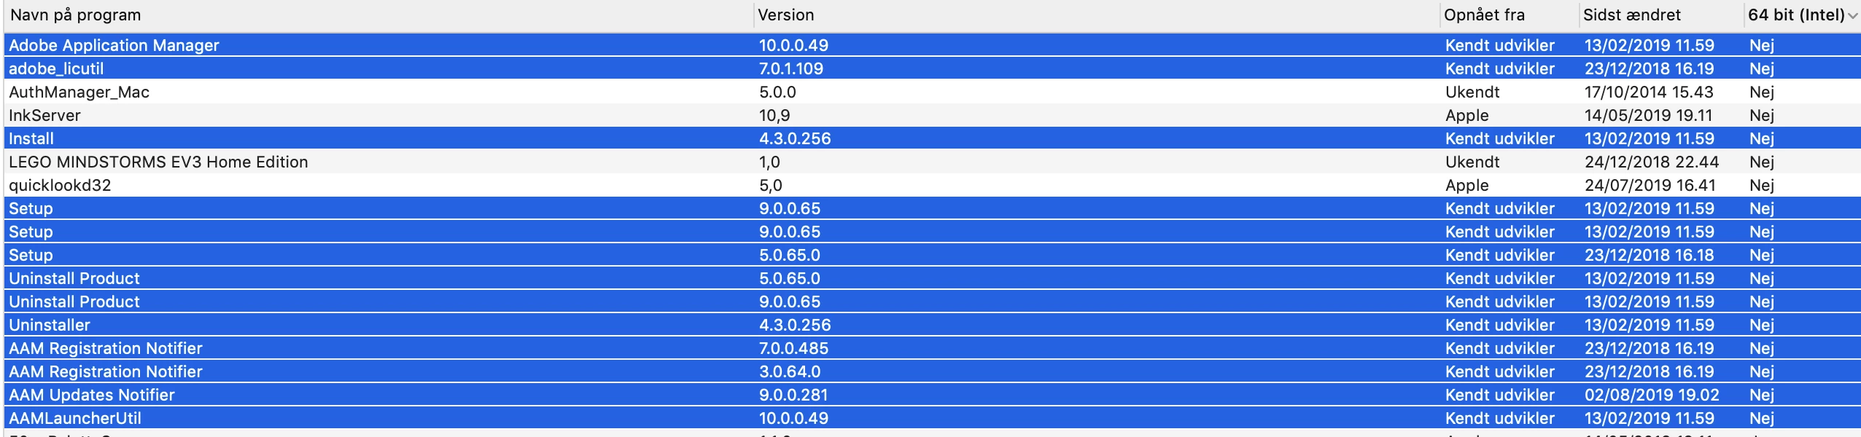Screen dimensions: 1861x437
Task: Click the Navn på program column header
Action: click(x=379, y=15)
